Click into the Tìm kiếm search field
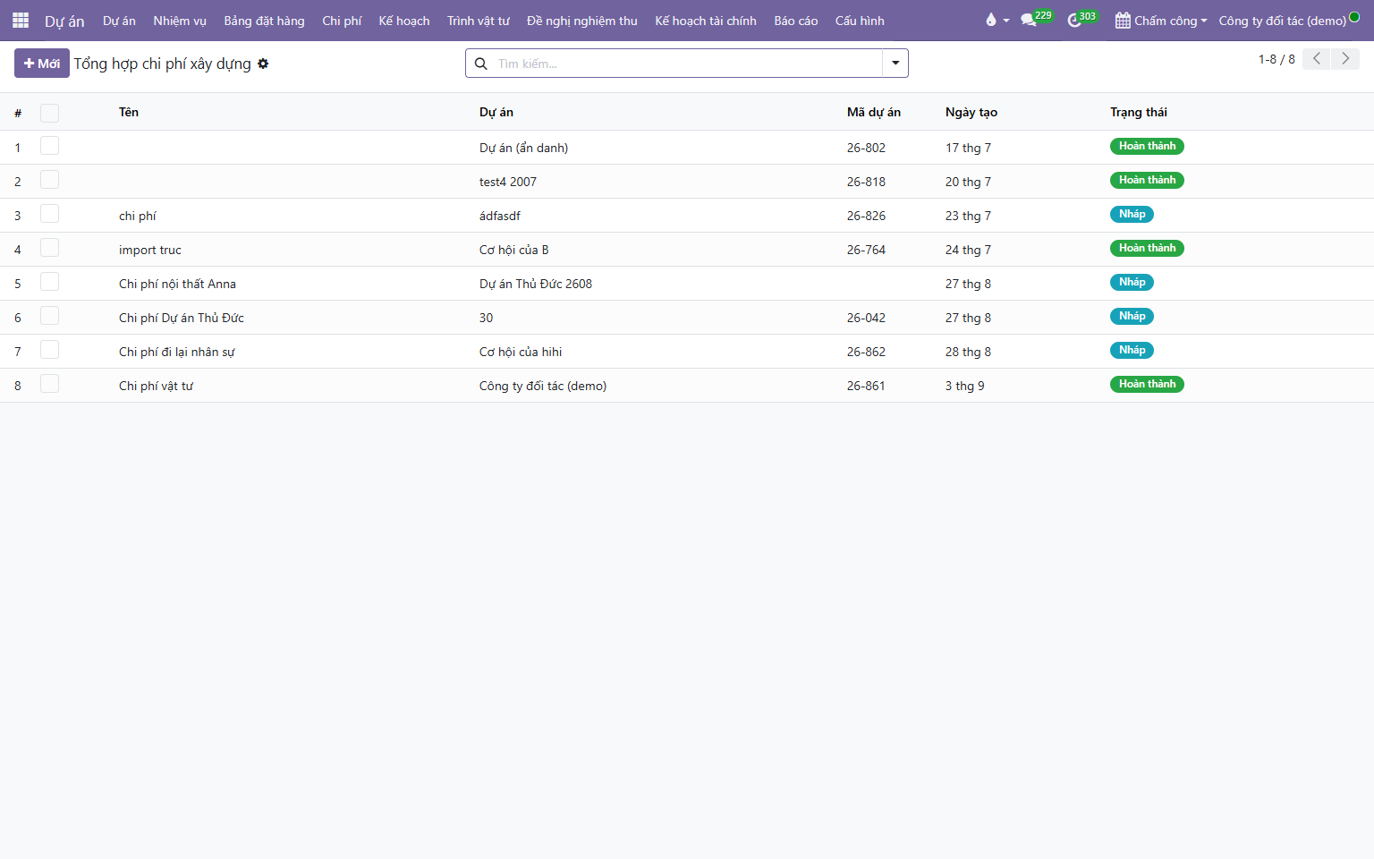This screenshot has width=1374, height=859. [x=687, y=64]
